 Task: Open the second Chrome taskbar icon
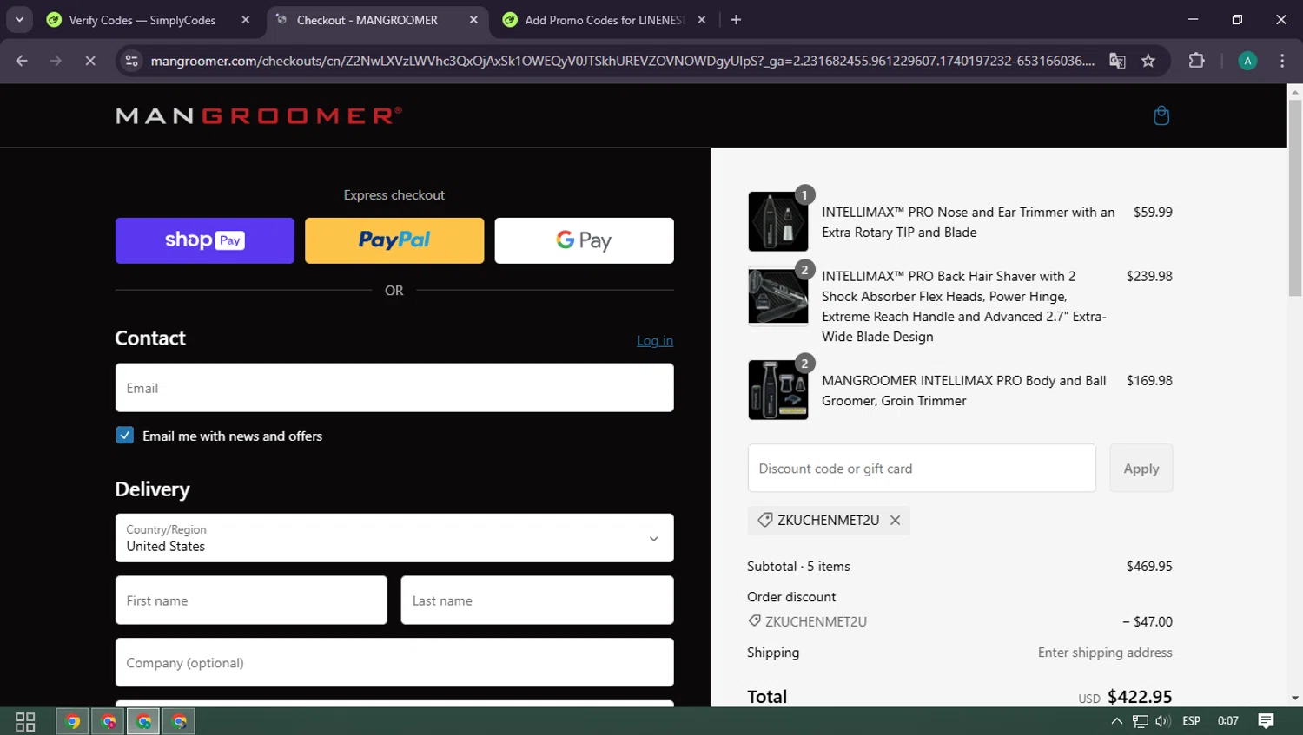point(108,721)
